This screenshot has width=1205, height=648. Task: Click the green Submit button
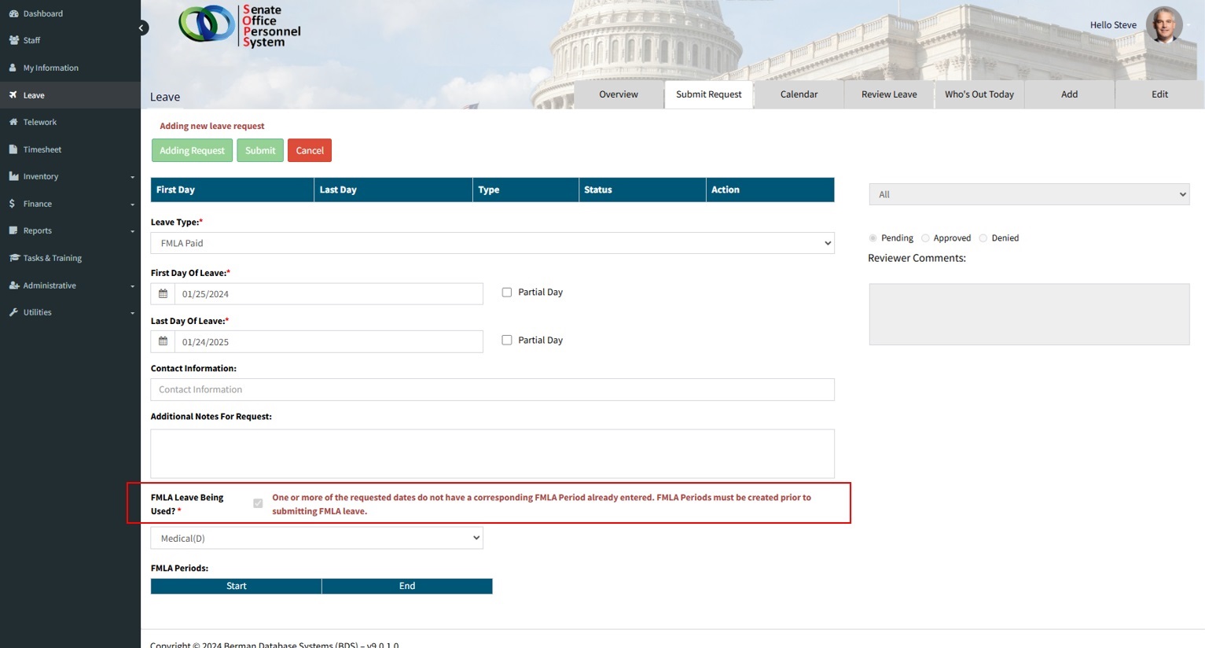coord(260,150)
